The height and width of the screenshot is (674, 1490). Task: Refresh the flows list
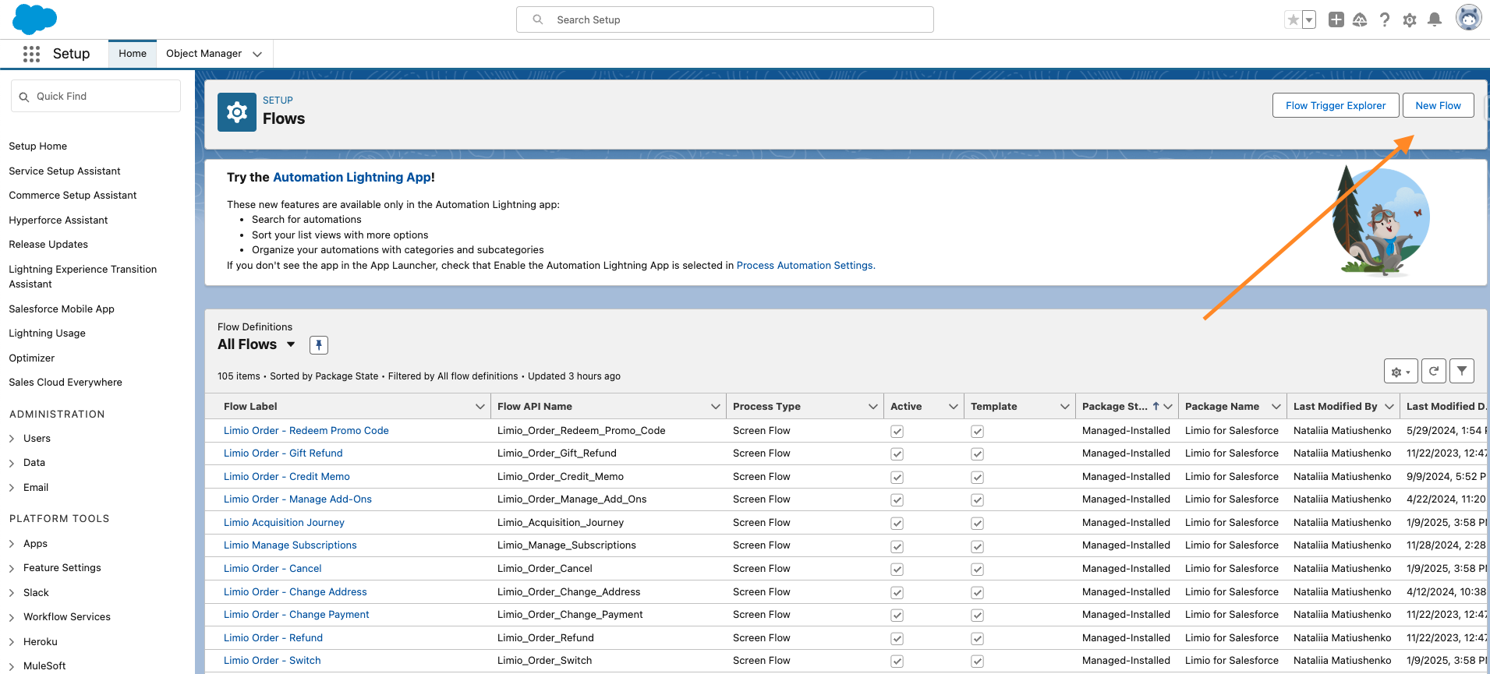click(x=1434, y=372)
